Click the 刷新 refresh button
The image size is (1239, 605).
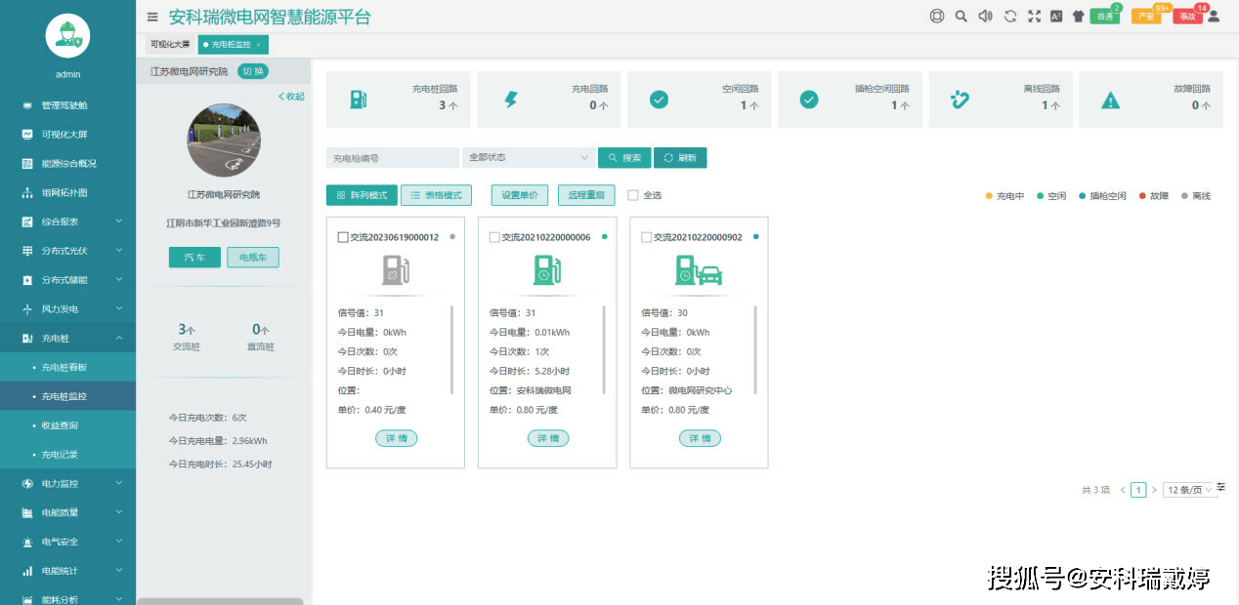[x=680, y=157]
